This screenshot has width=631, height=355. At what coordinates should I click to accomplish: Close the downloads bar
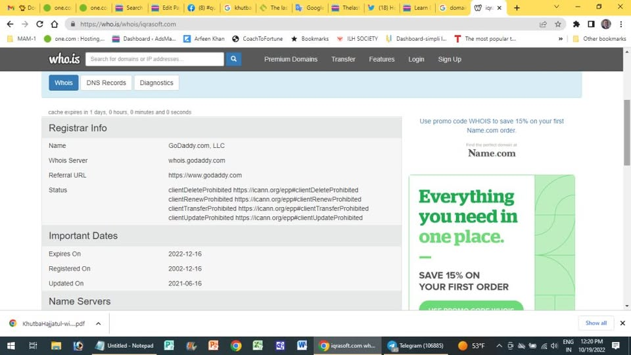622,323
